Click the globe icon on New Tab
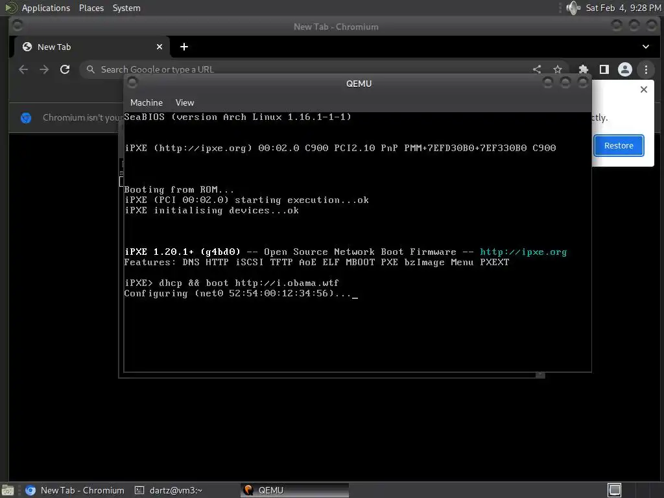This screenshot has height=498, width=664. pos(27,47)
